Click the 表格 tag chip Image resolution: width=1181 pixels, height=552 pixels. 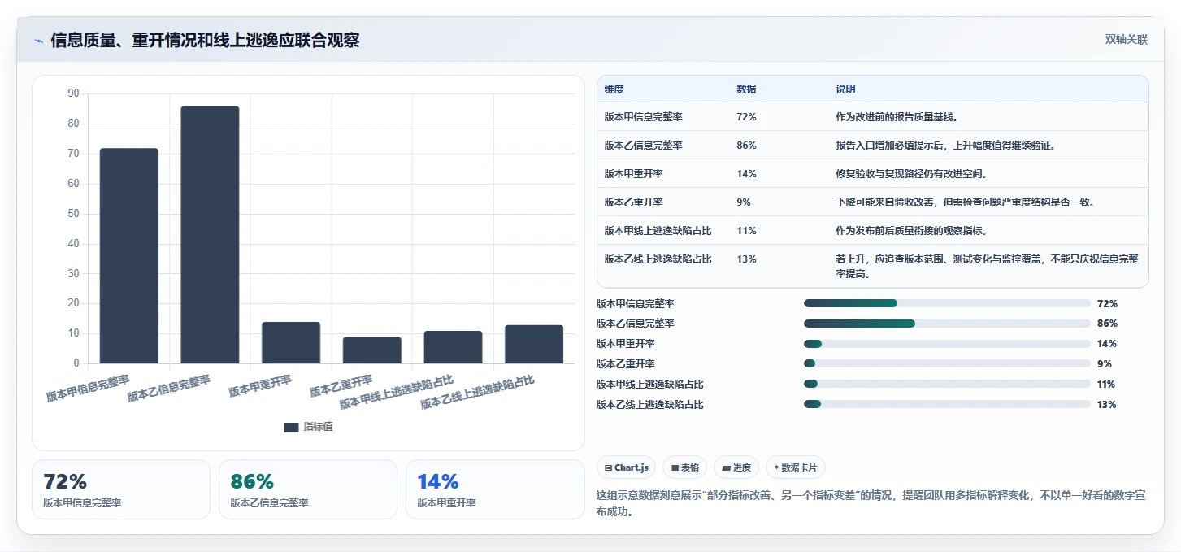click(685, 467)
